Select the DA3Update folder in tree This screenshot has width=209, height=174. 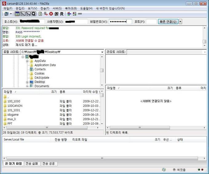(42, 78)
